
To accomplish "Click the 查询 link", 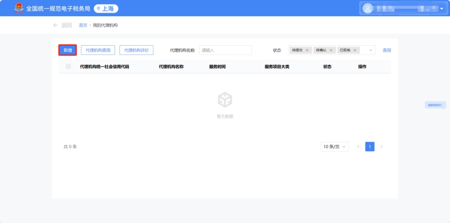I will tap(387, 50).
